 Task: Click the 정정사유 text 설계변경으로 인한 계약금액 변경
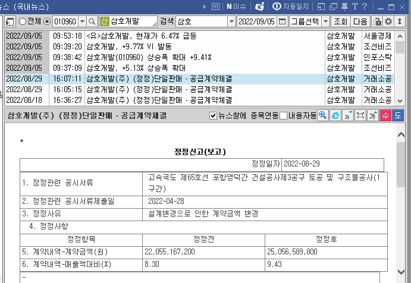[x=203, y=214]
